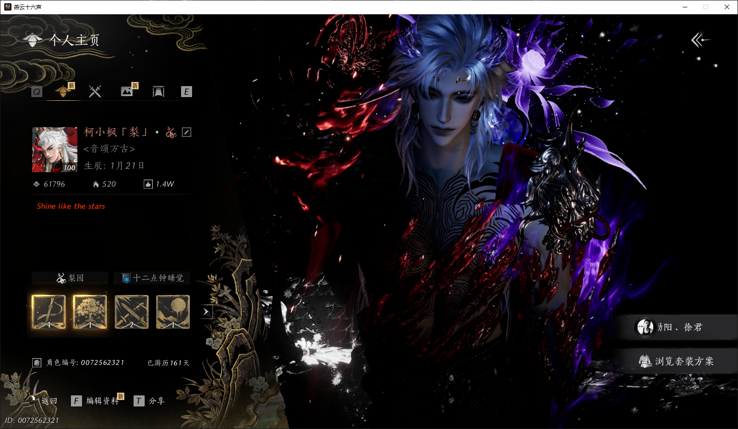Image resolution: width=738 pixels, height=429 pixels.
Task: Click 已游历161天 text
Action: tap(169, 363)
